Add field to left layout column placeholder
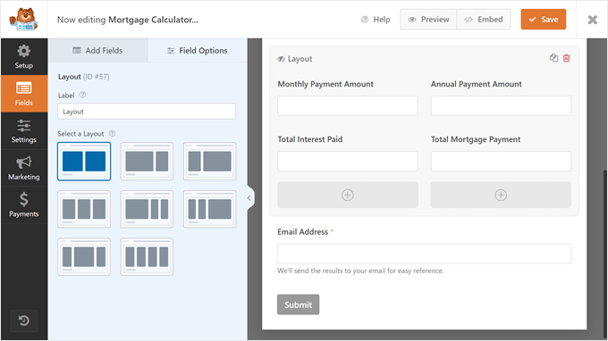 [348, 195]
